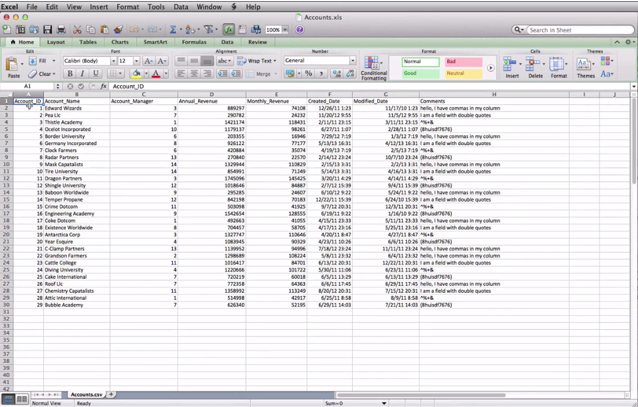Apply comma style number format
Screen dimensions: 638x407
[322, 73]
